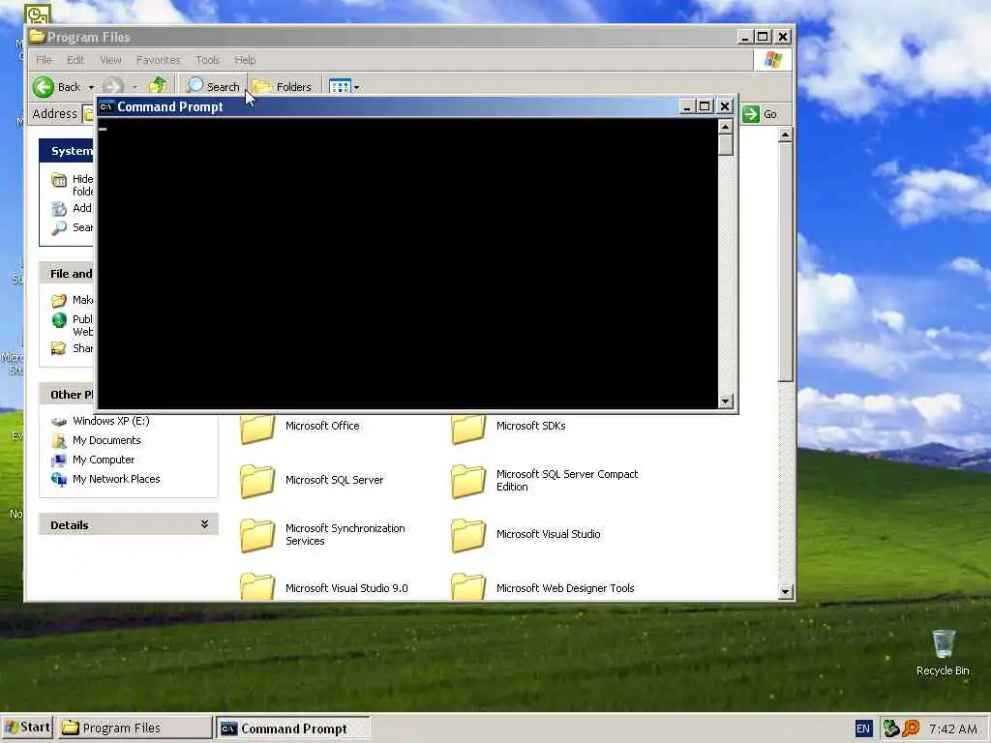Select the Microsoft SDKs folder icon
This screenshot has height=743, width=991.
[x=468, y=429]
